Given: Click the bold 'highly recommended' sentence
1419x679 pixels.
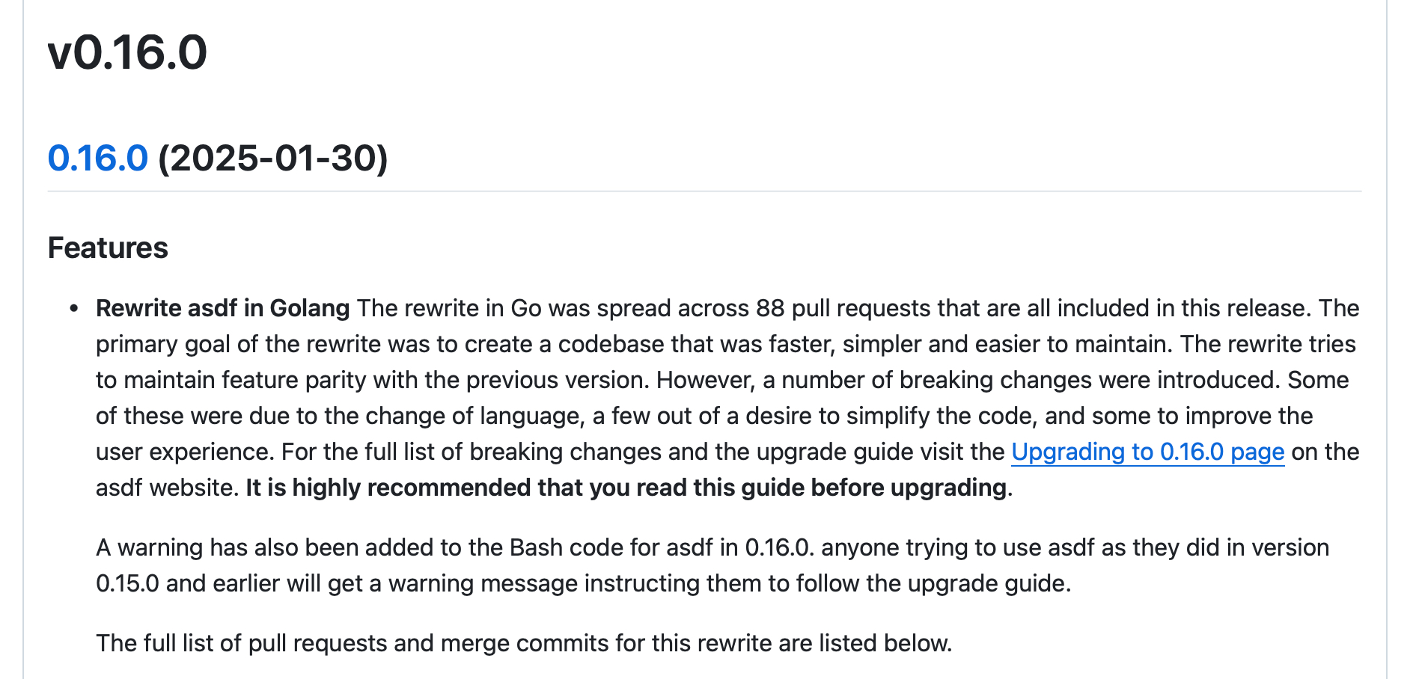Looking at the screenshot, I should (626, 488).
